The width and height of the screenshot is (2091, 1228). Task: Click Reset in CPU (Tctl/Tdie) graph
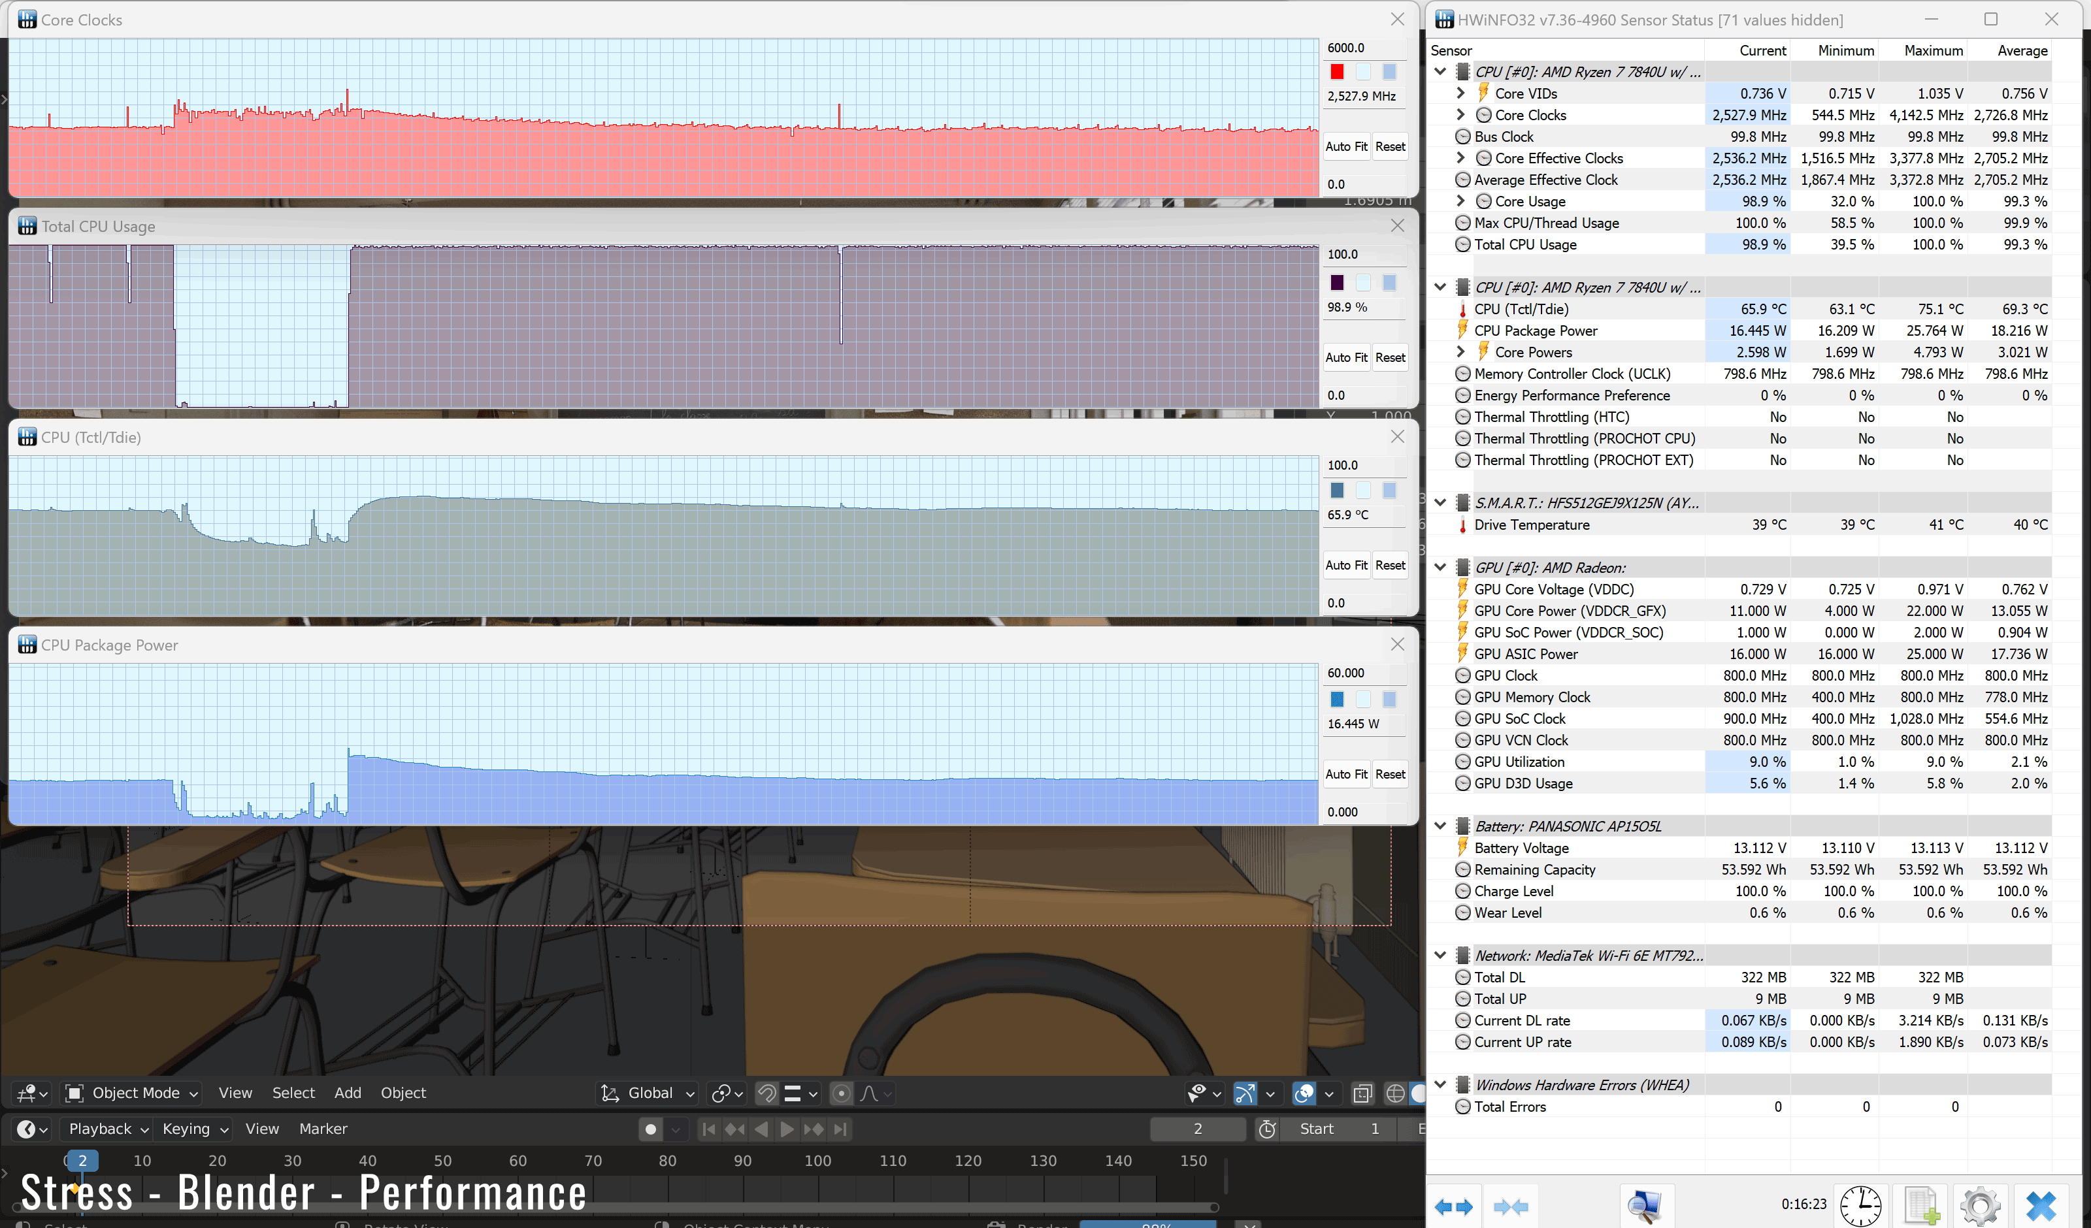tap(1390, 565)
